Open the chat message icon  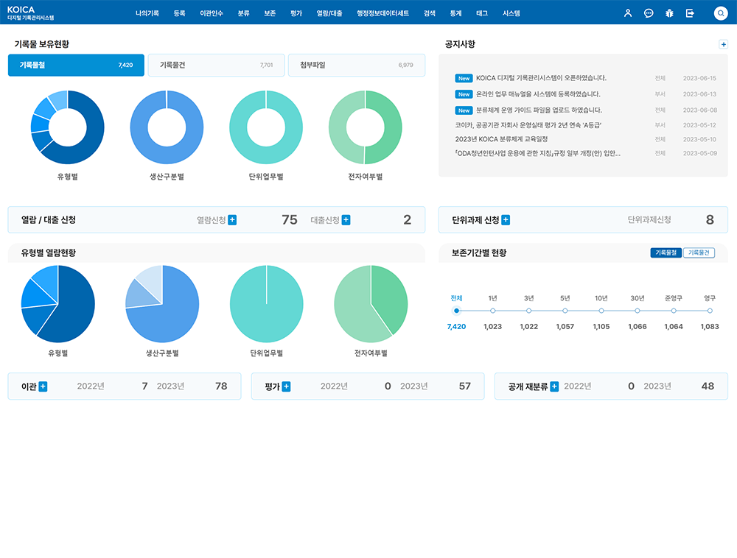point(648,13)
